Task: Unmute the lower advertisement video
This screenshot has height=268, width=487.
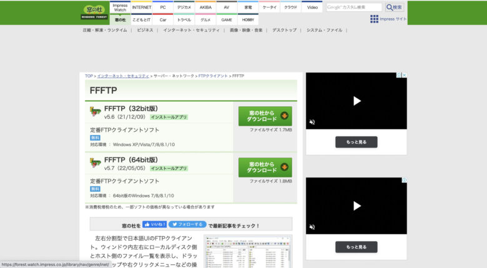Action: point(312,227)
